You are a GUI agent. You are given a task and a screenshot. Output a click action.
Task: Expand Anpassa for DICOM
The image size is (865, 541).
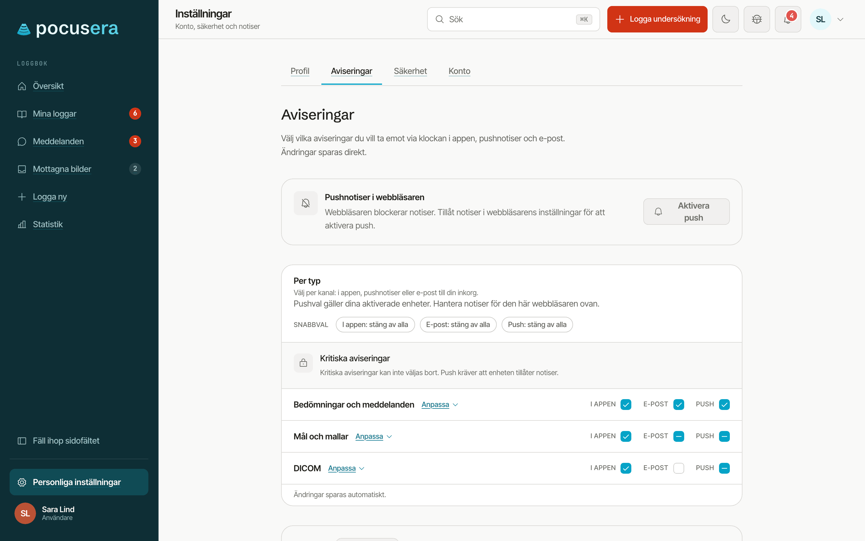click(x=346, y=468)
